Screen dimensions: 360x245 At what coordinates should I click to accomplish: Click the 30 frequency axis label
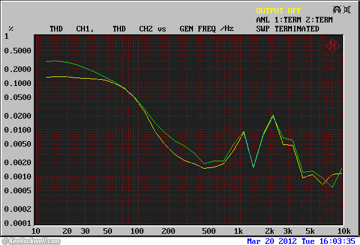pos(85,231)
